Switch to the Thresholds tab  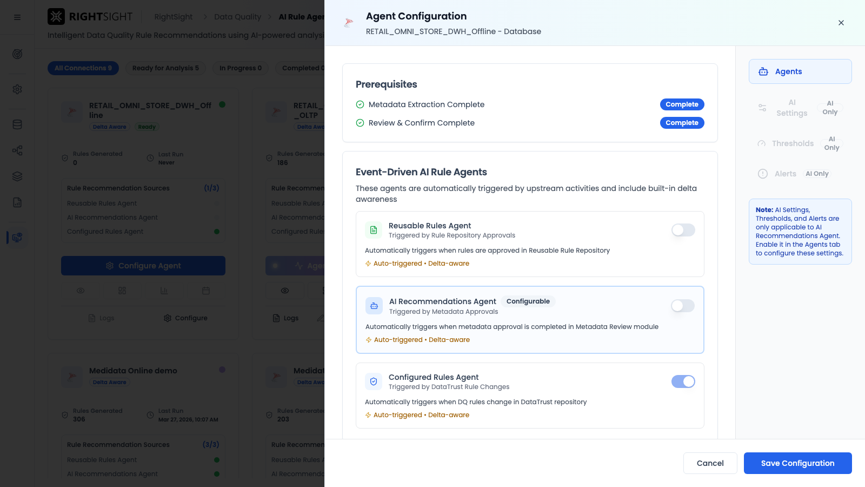click(x=800, y=143)
